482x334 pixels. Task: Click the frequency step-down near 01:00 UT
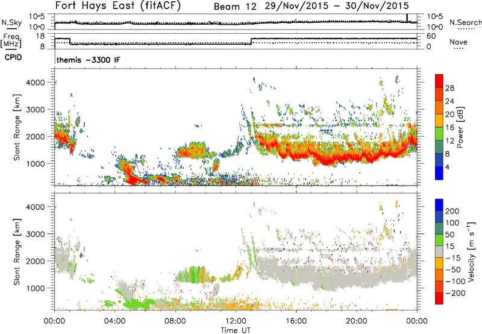pos(70,41)
